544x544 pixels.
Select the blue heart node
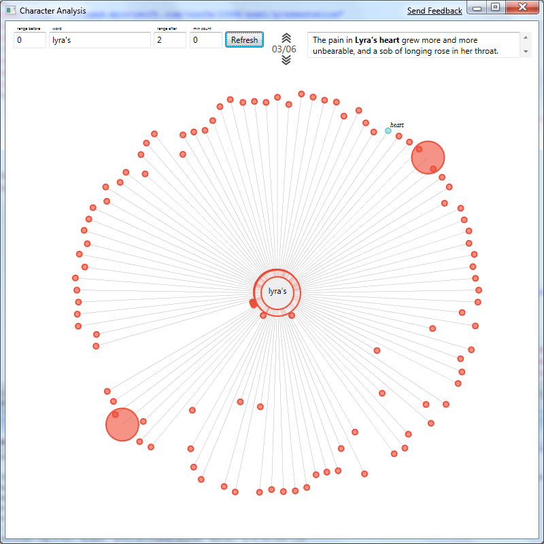pos(388,131)
